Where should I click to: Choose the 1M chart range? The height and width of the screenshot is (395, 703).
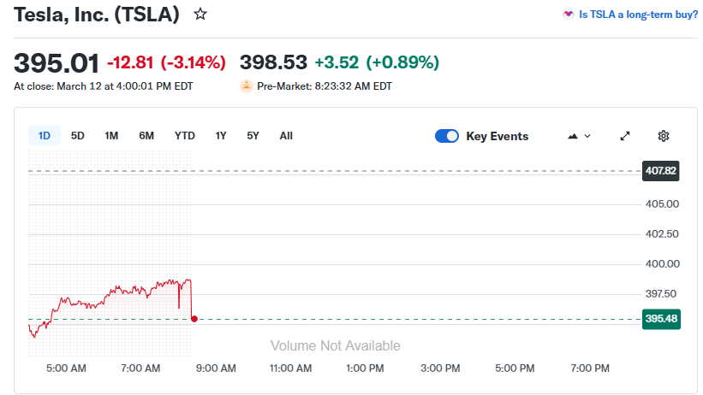pyautogui.click(x=111, y=135)
